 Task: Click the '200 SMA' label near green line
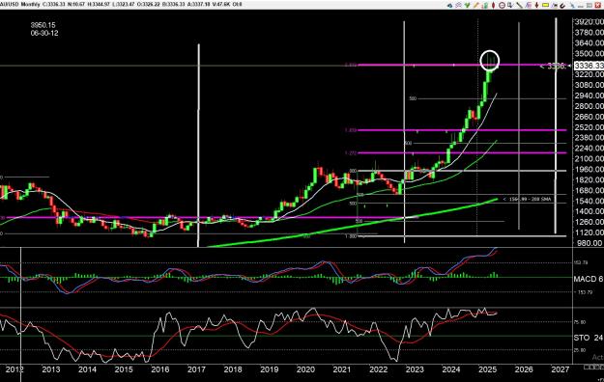[542, 200]
